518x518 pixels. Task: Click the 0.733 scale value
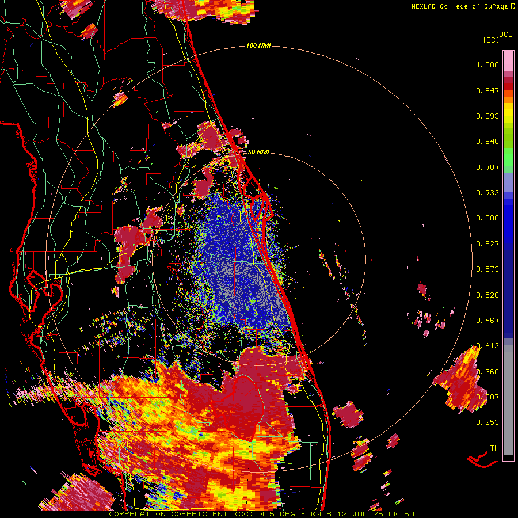(x=487, y=193)
